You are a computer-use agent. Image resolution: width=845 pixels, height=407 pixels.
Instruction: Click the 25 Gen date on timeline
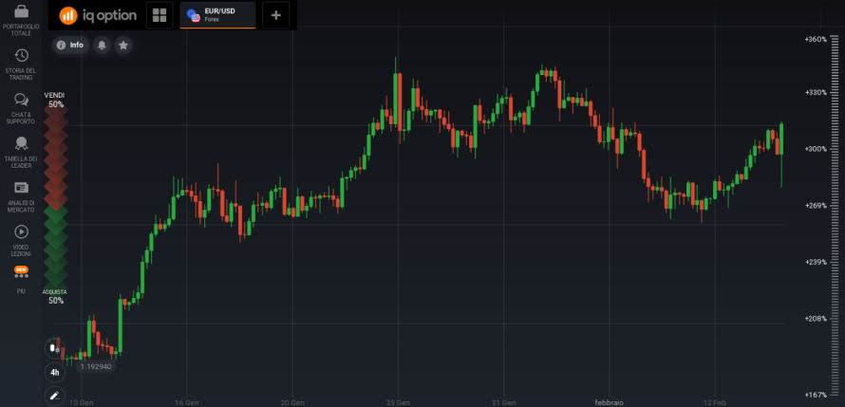(x=400, y=401)
